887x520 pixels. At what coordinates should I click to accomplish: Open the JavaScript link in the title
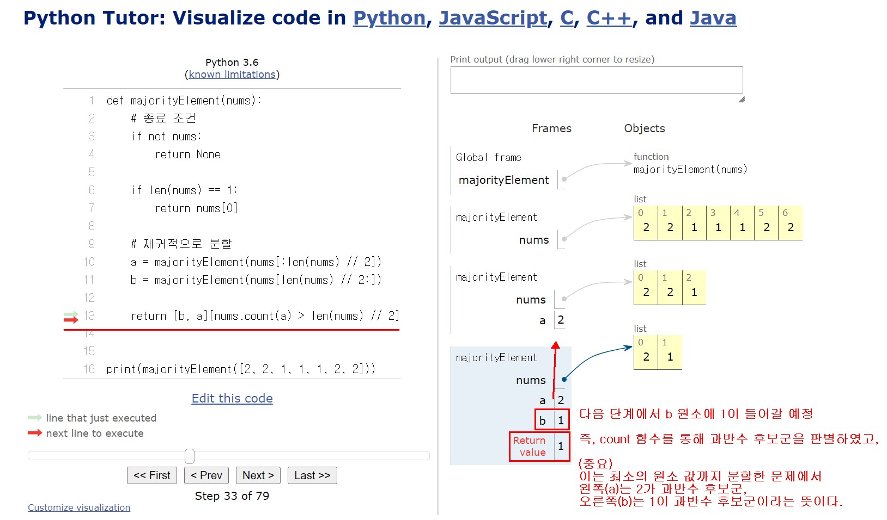pyautogui.click(x=493, y=18)
